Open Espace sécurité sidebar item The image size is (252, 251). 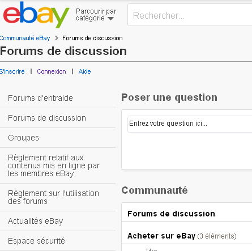[58, 241]
